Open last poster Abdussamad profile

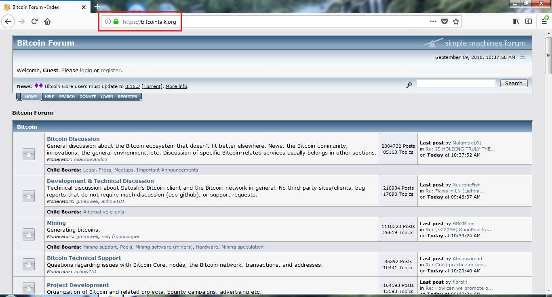click(x=467, y=259)
